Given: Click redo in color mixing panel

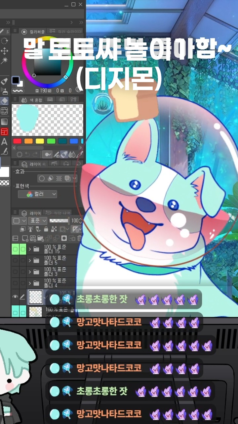Looking at the screenshot, I should (x=35, y=154).
